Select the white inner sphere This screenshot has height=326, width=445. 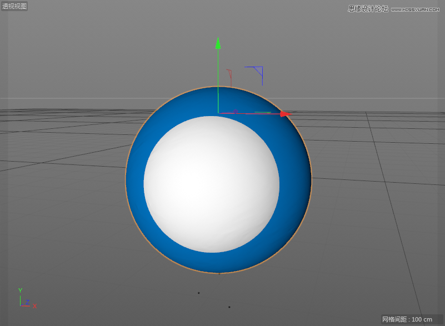coord(211,184)
